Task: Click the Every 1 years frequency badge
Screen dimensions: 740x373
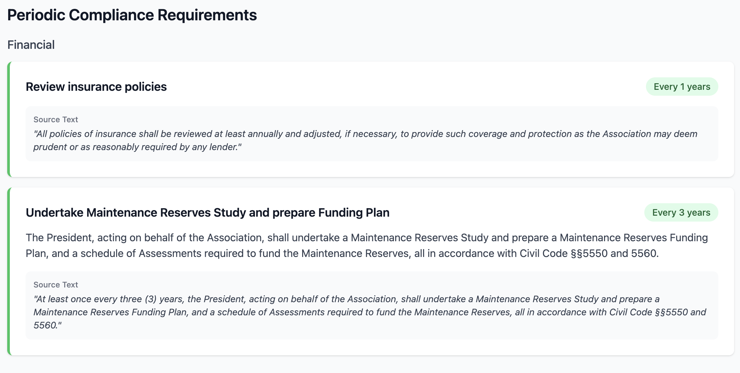Action: [x=681, y=86]
